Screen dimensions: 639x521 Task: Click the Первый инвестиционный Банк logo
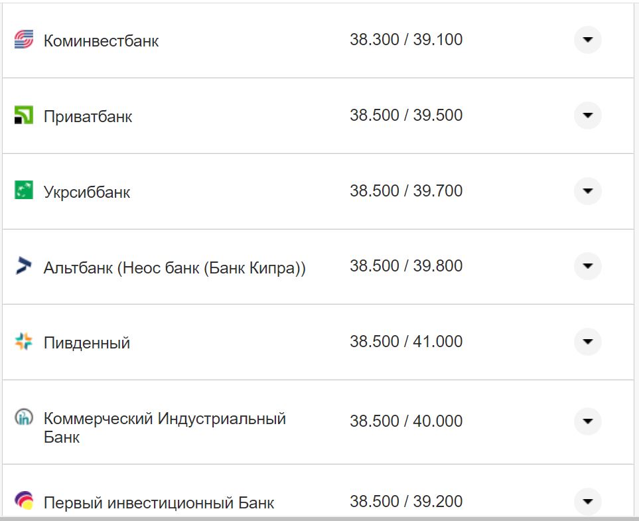[23, 501]
